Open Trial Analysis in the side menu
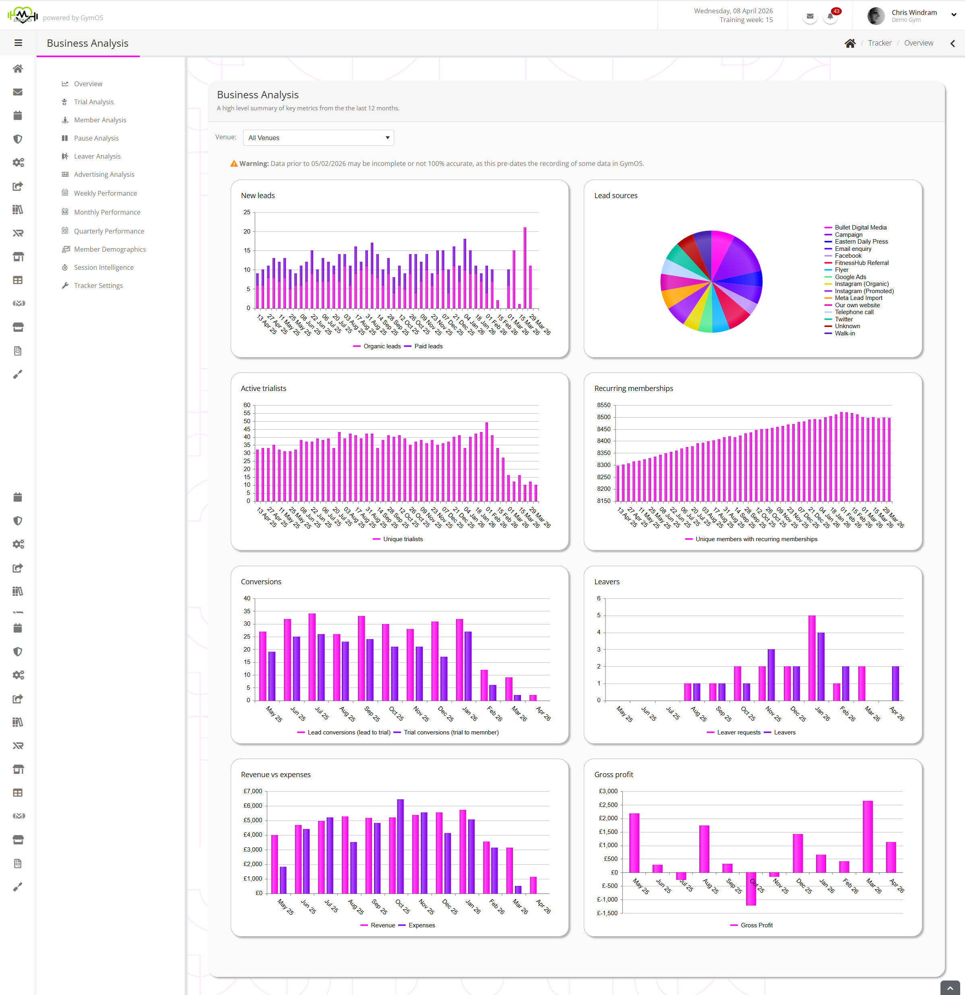This screenshot has width=965, height=995. [93, 102]
